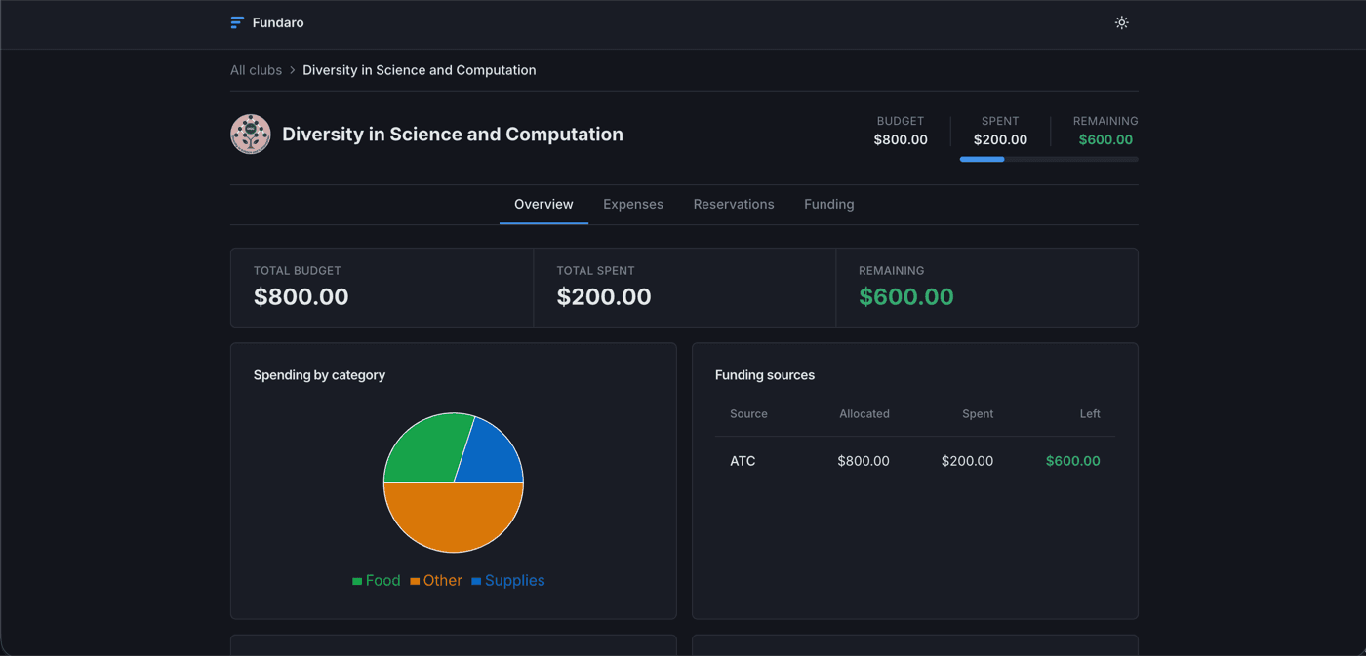Select the Overview tab

pos(543,204)
